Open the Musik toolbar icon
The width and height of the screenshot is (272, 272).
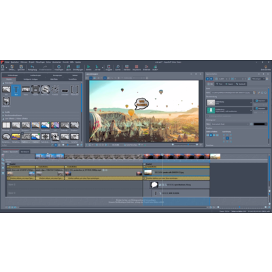[69, 67]
